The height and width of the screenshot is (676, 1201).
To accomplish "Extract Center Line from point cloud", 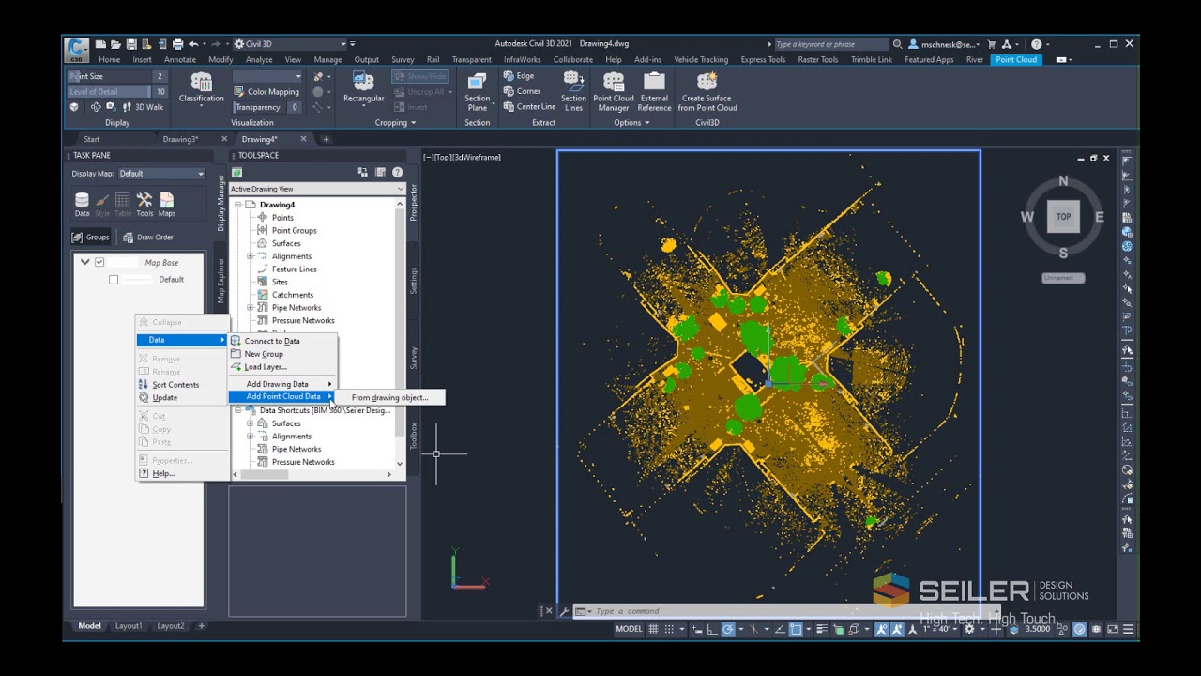I will coord(529,107).
